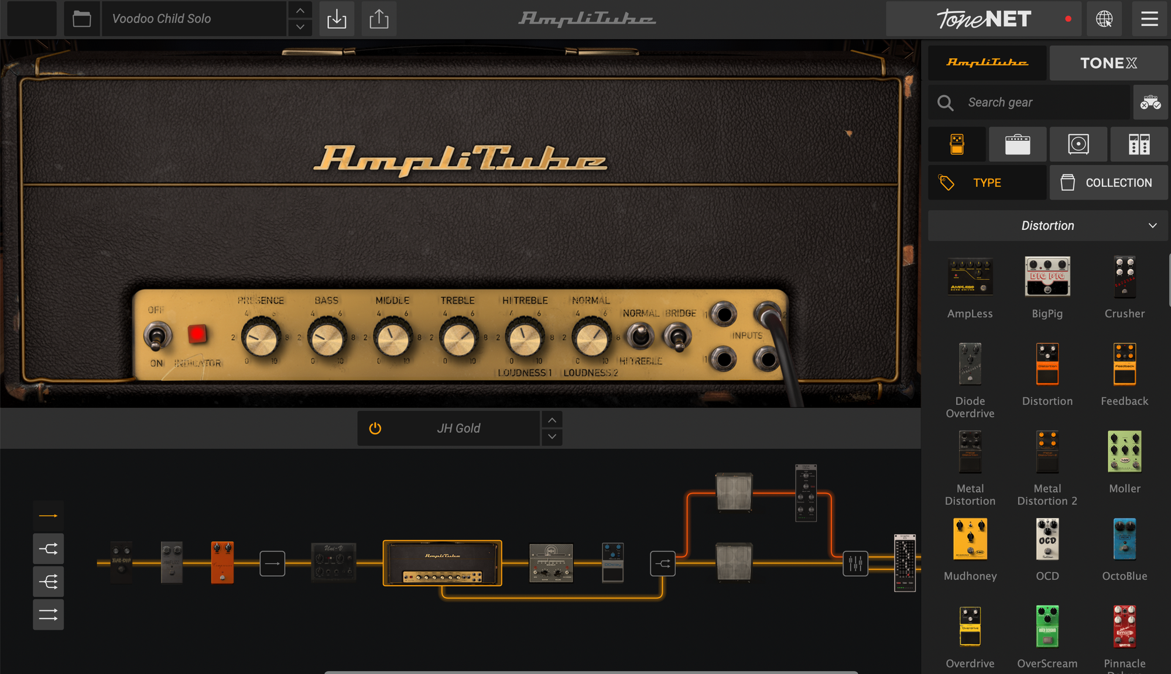Click the HiTreble Loudness 1 knob

[x=525, y=338]
